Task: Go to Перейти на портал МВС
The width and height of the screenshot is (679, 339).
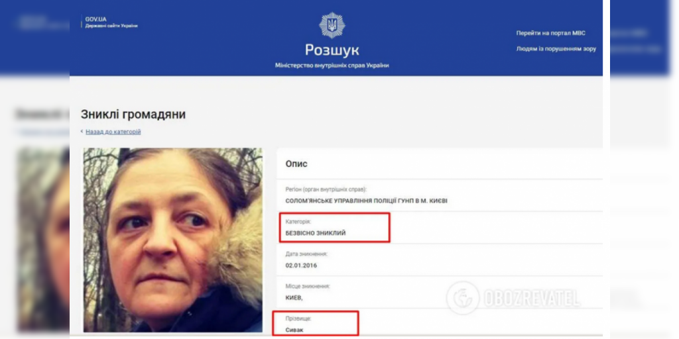Action: (x=550, y=33)
